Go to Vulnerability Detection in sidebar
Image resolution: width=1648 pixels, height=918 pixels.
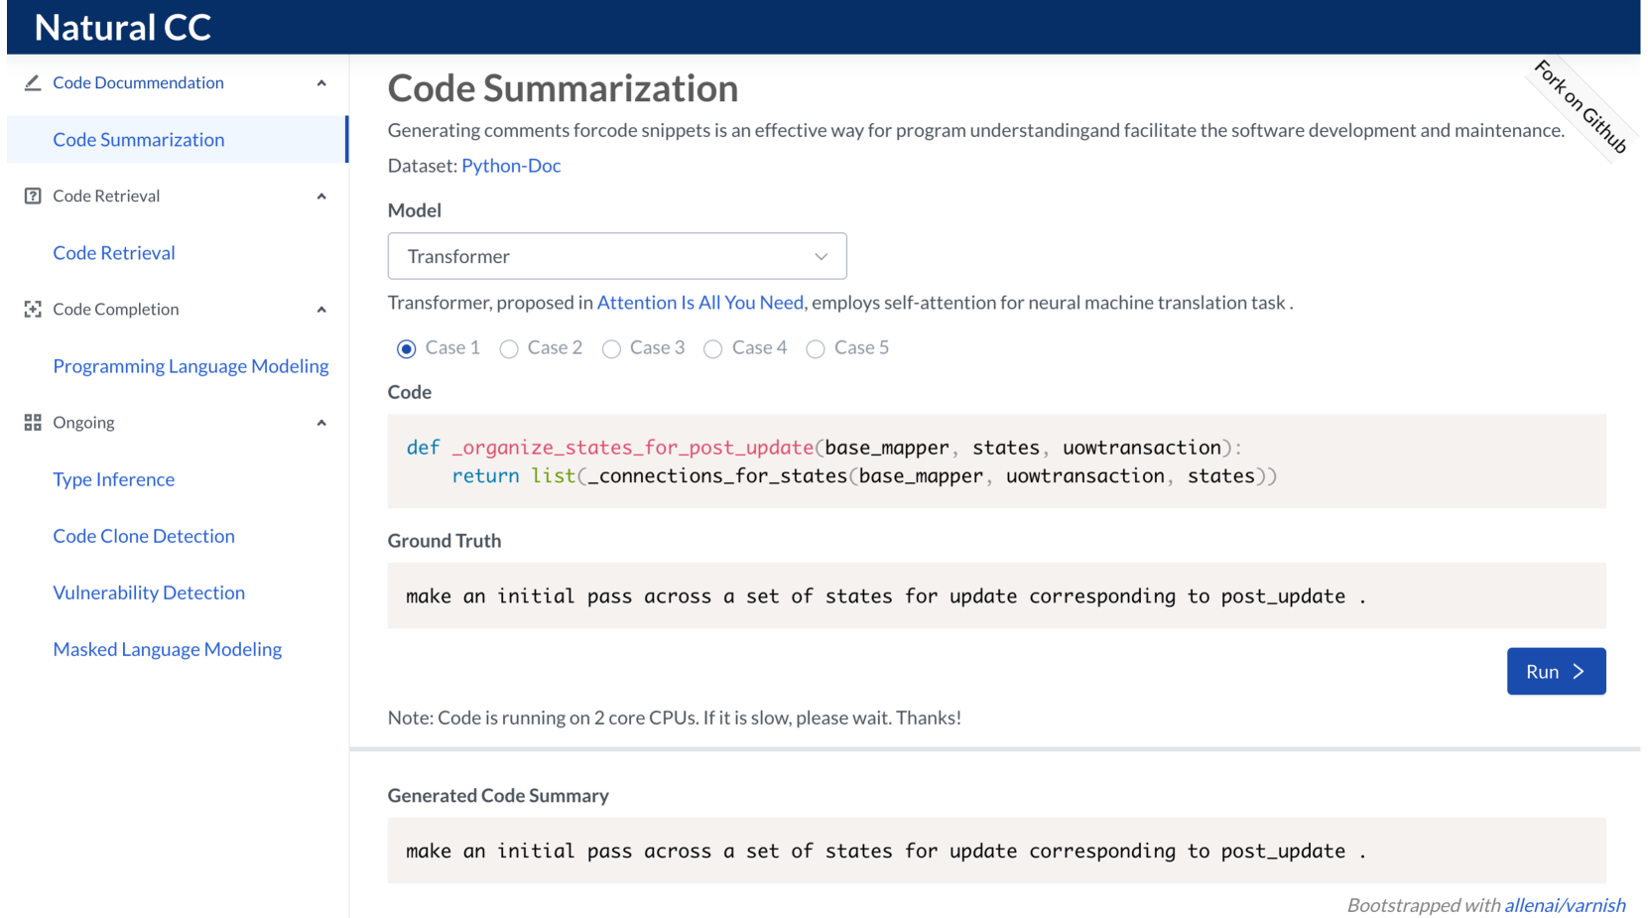tap(149, 592)
